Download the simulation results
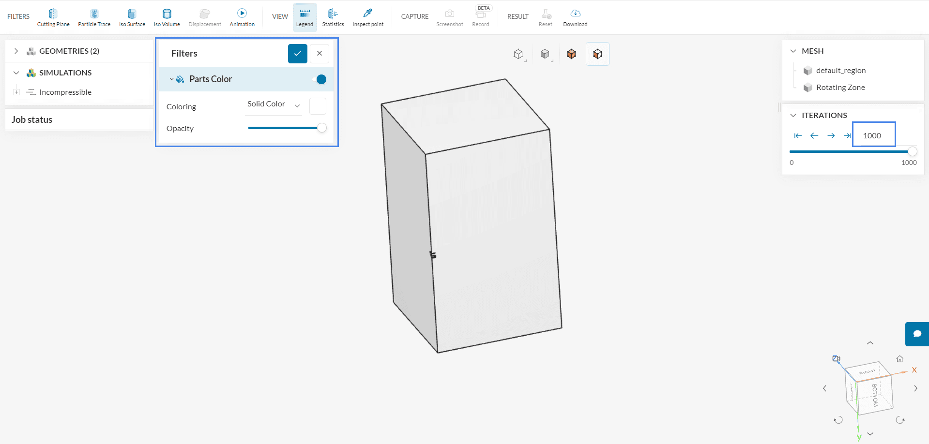Image resolution: width=929 pixels, height=444 pixels. click(575, 17)
